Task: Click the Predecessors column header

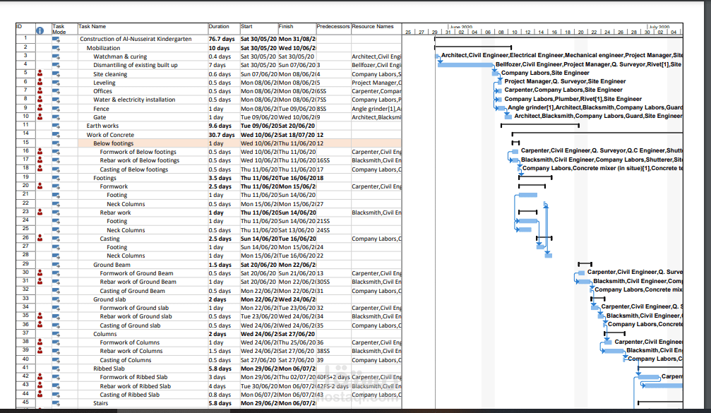Action: [333, 27]
